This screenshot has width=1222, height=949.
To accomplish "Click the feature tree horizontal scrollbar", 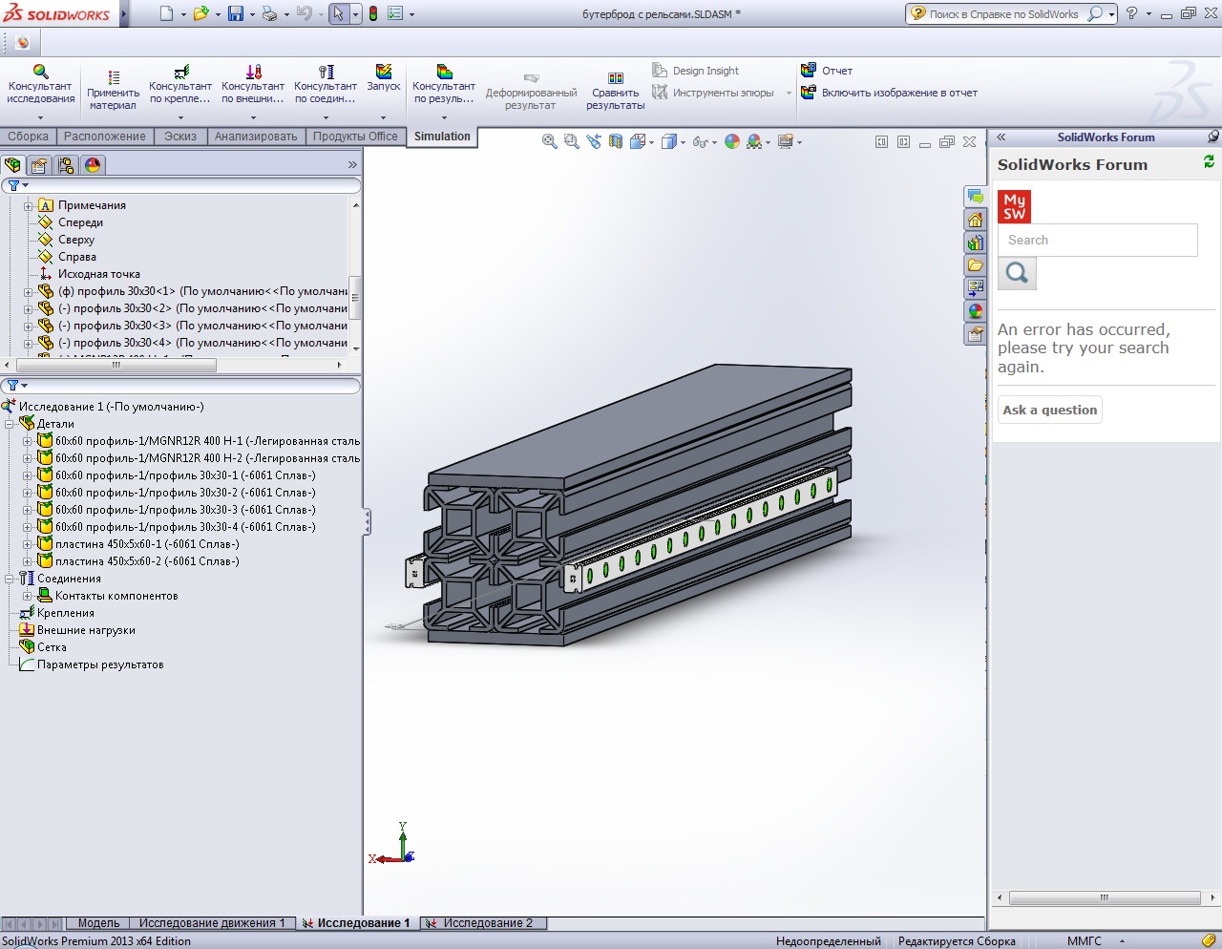I will click(116, 366).
